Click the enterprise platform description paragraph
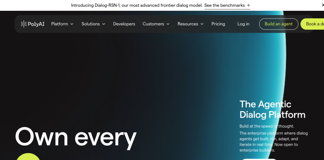 (274, 142)
